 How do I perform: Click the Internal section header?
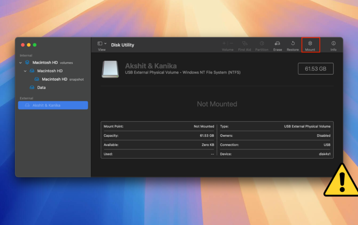click(x=26, y=56)
